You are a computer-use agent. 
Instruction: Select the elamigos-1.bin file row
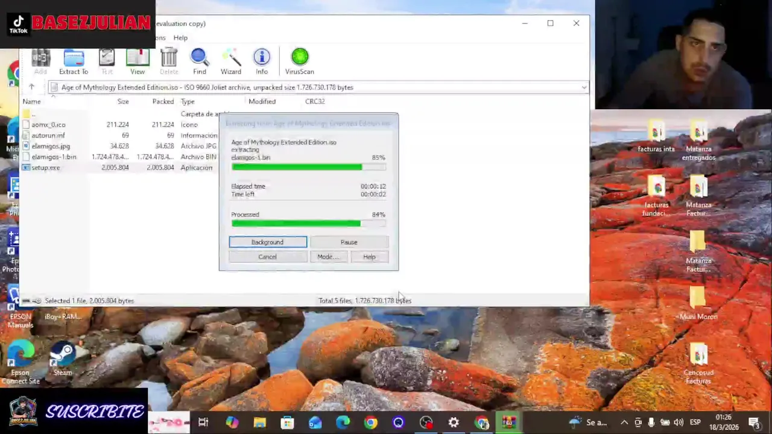[121, 157]
